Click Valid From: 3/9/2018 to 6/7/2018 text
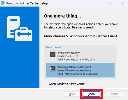Image resolution: width=128 pixels, height=100 pixels. 76,60
